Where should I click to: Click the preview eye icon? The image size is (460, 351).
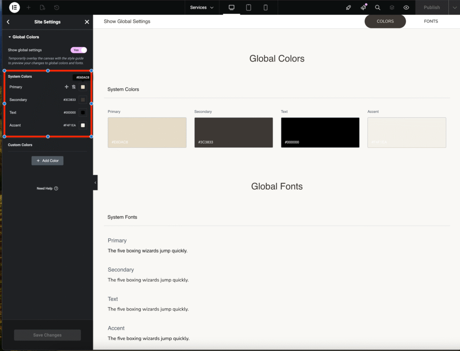tap(406, 8)
